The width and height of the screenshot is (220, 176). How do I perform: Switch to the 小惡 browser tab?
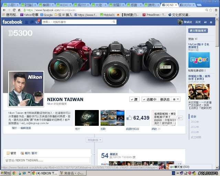point(11,5)
